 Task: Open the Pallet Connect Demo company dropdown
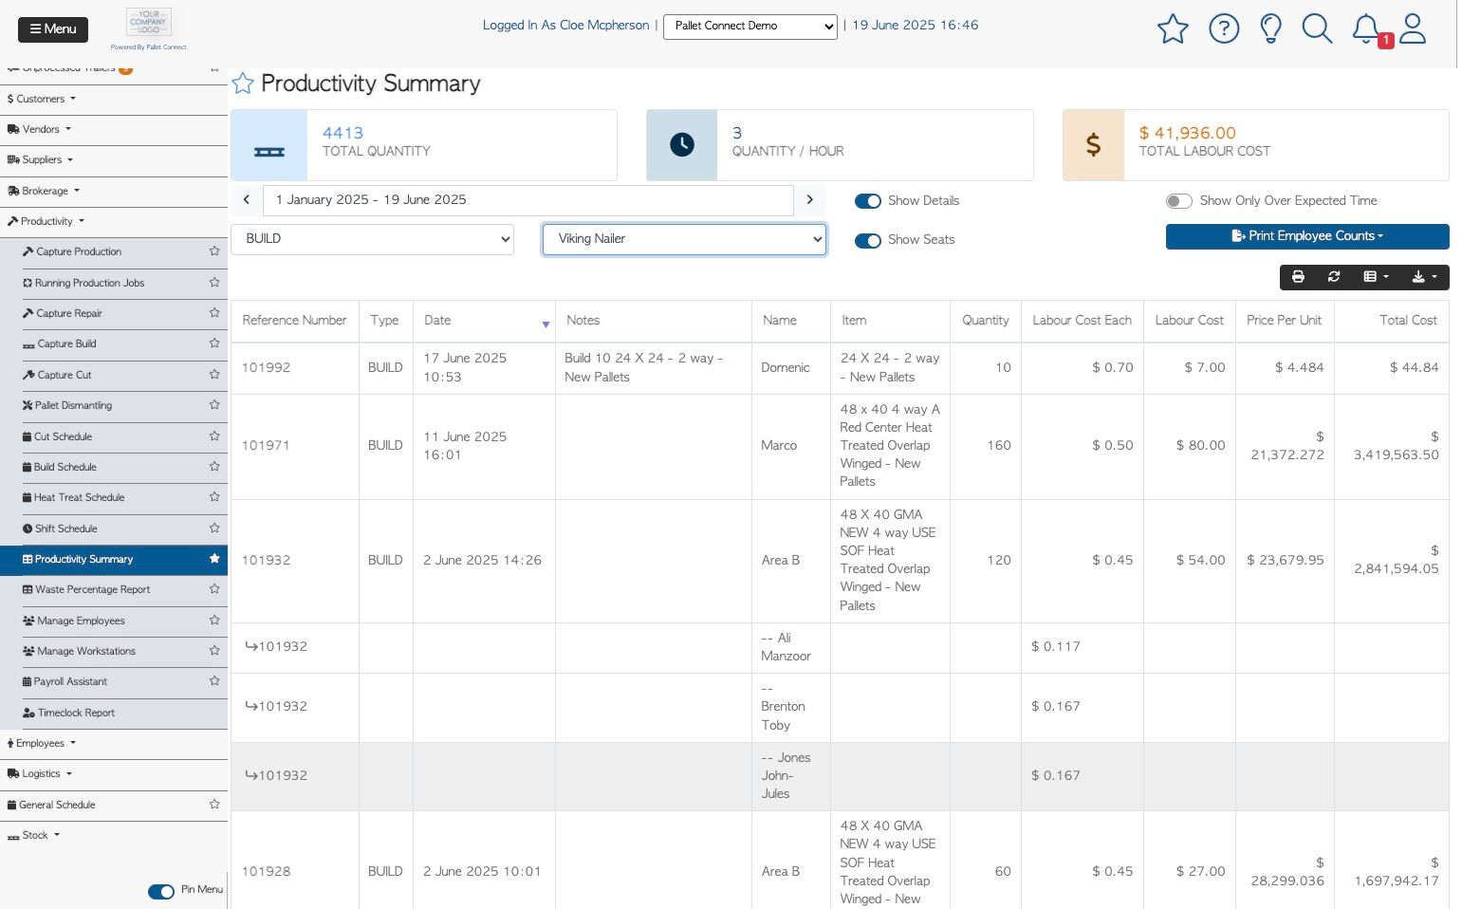(750, 27)
